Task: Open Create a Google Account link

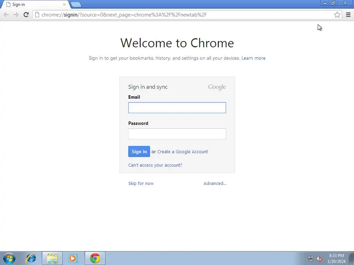Action: [183, 152]
